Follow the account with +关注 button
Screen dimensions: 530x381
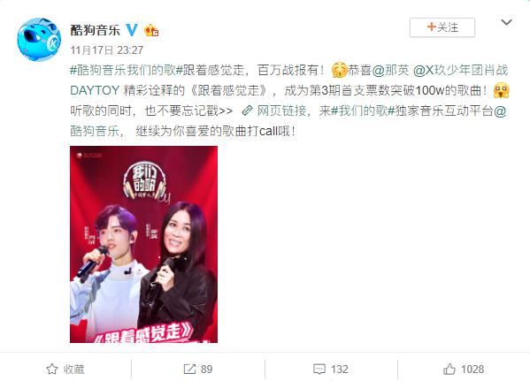[x=442, y=27]
